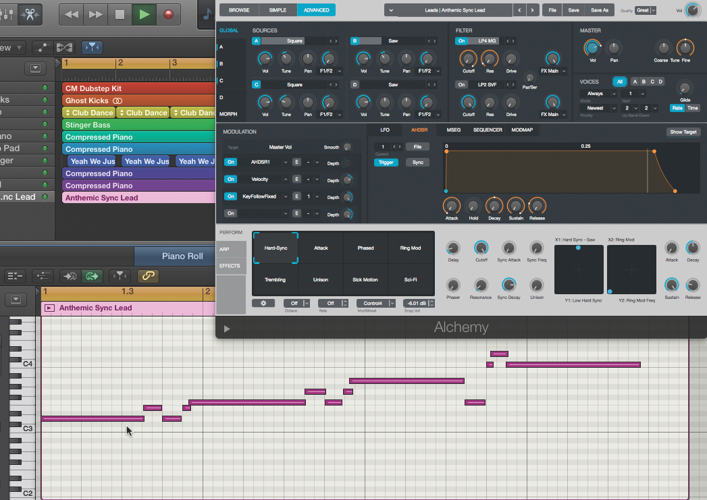707x500 pixels.
Task: Click the Piano Roll automation slider icon
Action: (43, 276)
